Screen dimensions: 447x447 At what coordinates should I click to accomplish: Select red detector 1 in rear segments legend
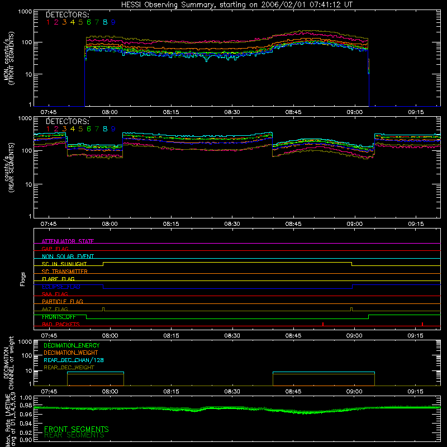pos(48,129)
